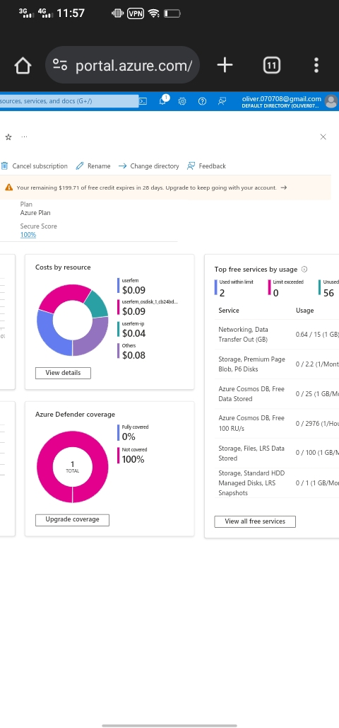Click the Others $0.08 legend entry
The width and height of the screenshot is (339, 728).
tap(132, 352)
